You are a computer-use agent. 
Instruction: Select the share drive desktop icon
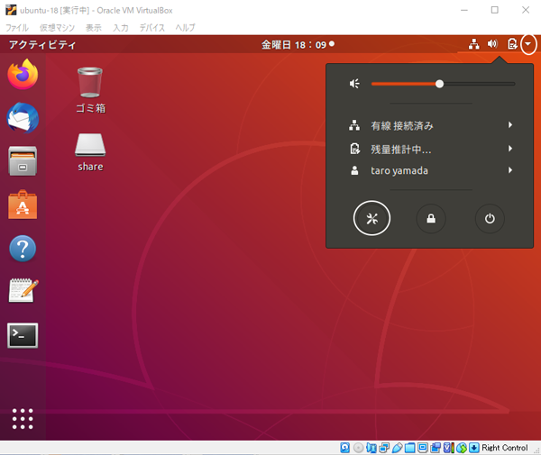[90, 152]
